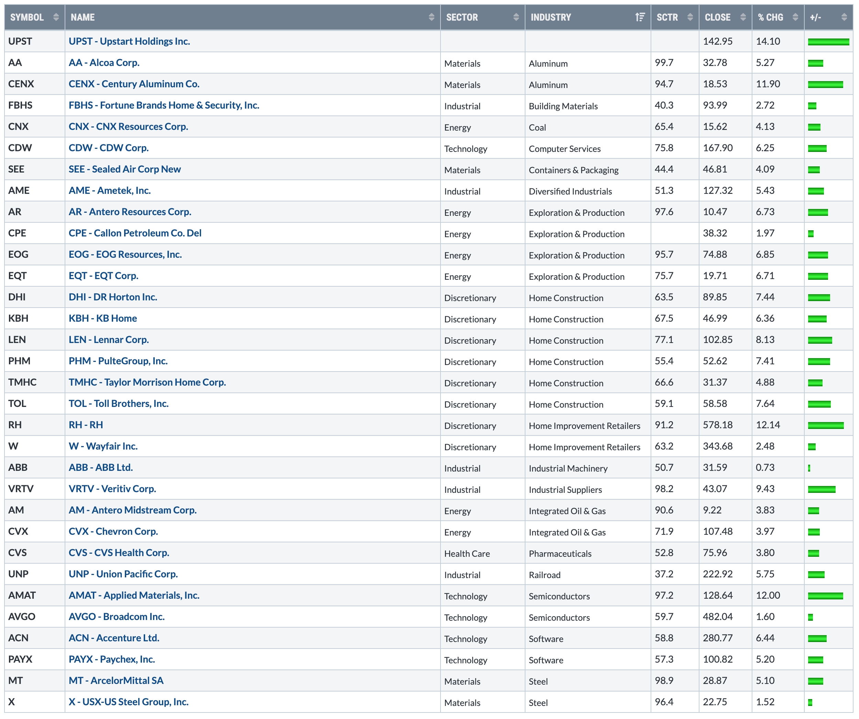The width and height of the screenshot is (859, 719).
Task: Toggle the INDUSTRY ascending sort icon
Action: pyautogui.click(x=640, y=17)
